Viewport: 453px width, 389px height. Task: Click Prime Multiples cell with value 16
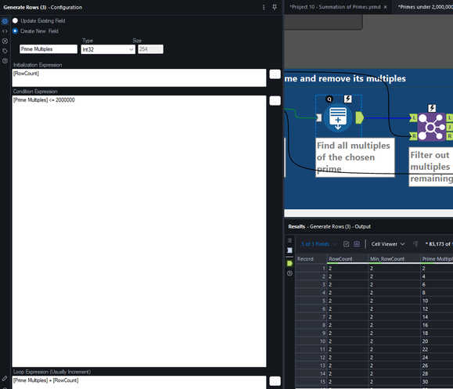coord(437,325)
